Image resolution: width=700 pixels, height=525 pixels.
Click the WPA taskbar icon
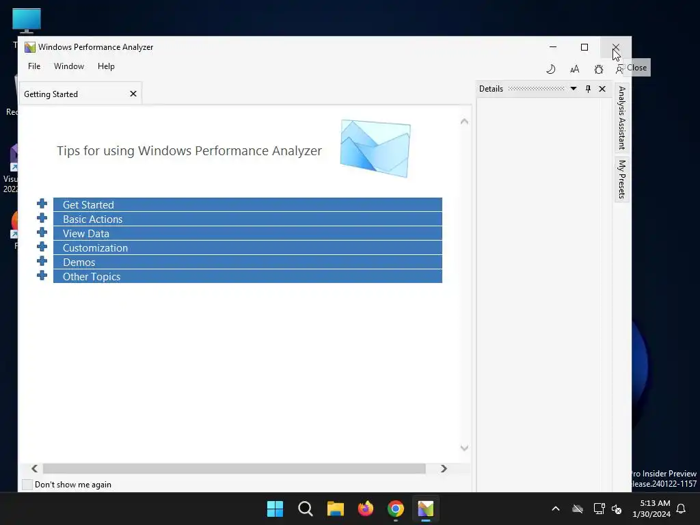pos(425,509)
